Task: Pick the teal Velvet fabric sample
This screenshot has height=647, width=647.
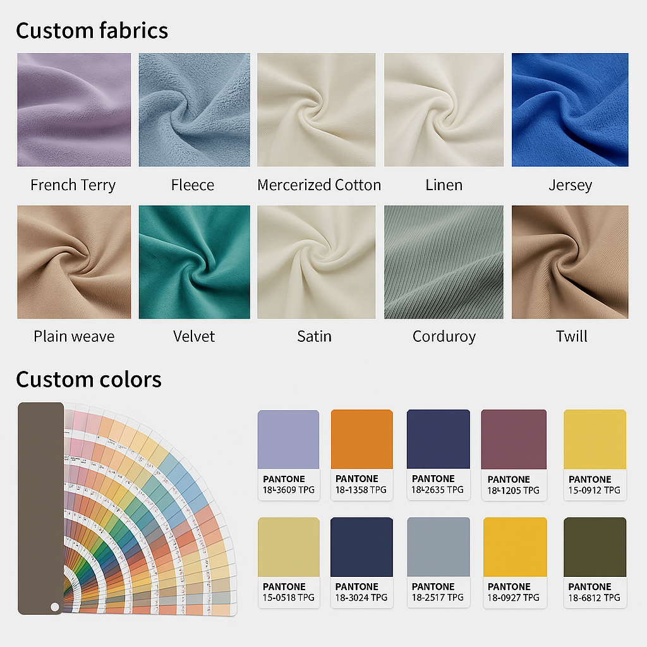Action: click(195, 262)
